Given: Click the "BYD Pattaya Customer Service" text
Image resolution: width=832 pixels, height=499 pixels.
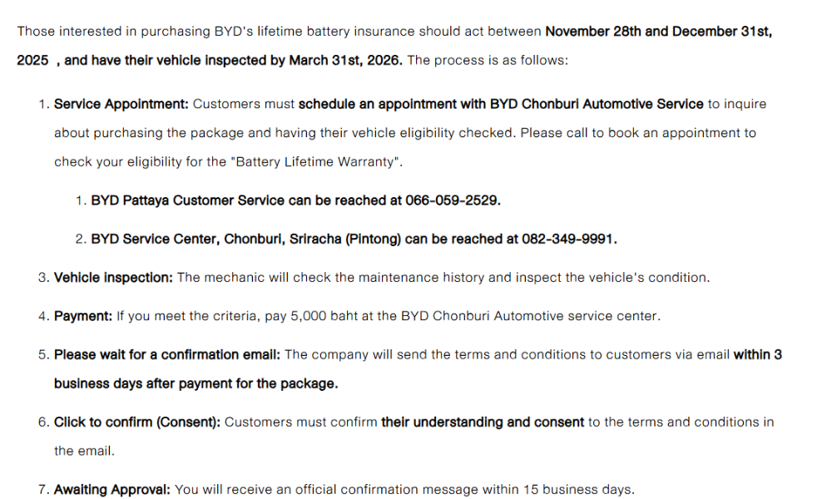Looking at the screenshot, I should [187, 200].
